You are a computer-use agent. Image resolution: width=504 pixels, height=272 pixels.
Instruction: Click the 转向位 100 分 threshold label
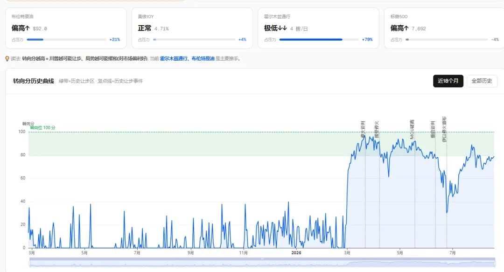(43, 128)
